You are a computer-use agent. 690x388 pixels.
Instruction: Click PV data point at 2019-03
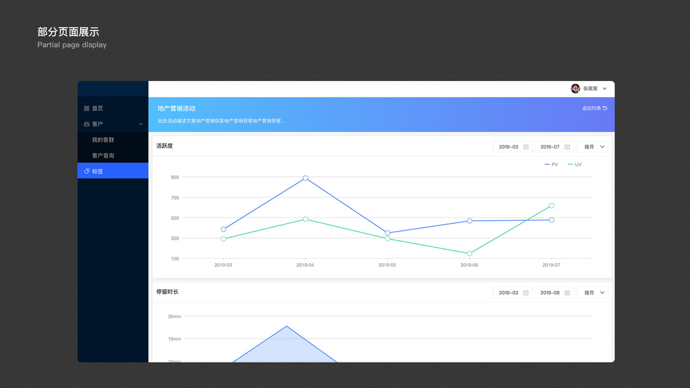click(223, 229)
